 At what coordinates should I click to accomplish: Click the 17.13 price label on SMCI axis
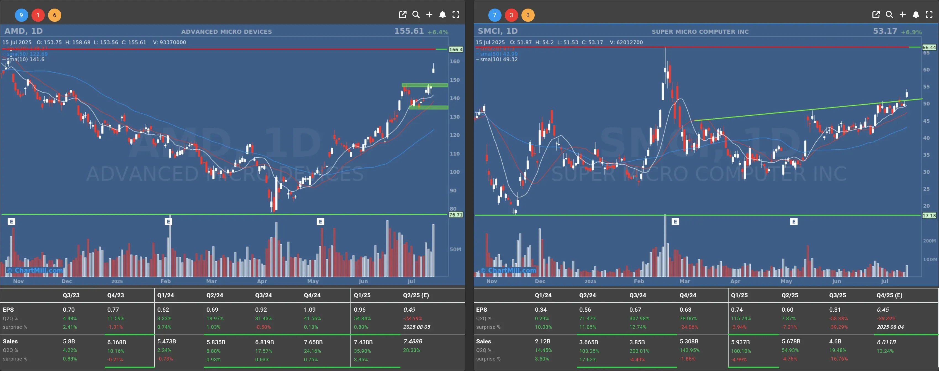click(x=929, y=215)
